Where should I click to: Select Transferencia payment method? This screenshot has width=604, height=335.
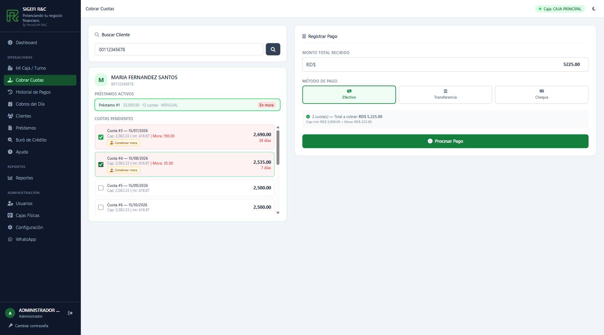pos(445,94)
